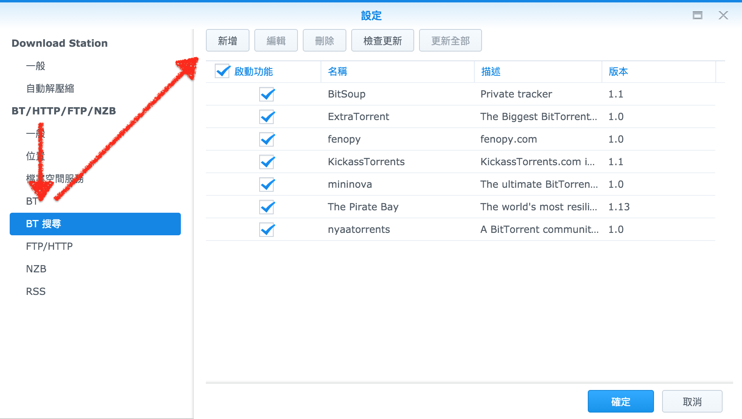Disable the ExtraTorrent checkbox
Screen dimensions: 742x419
tap(267, 117)
